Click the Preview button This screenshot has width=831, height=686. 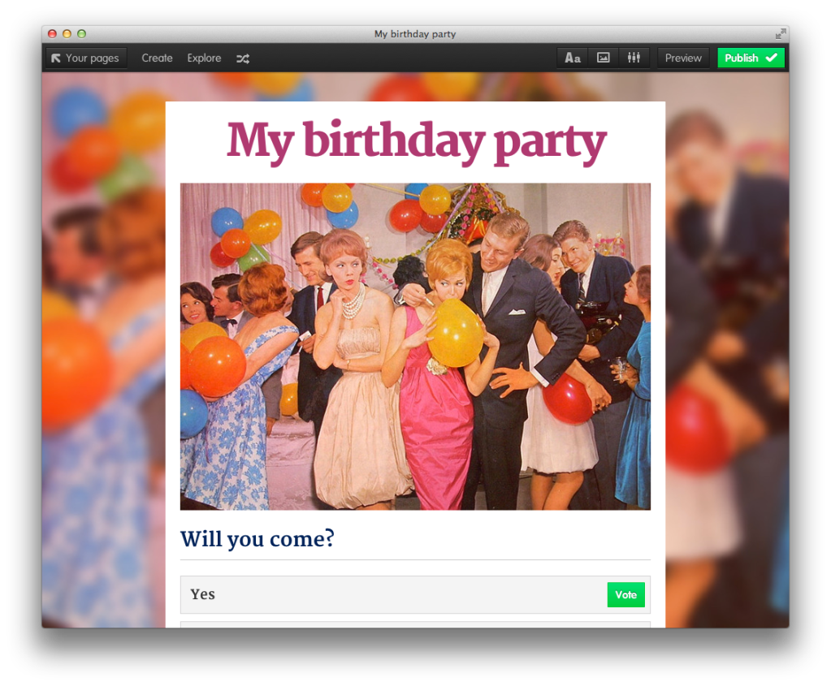click(x=683, y=58)
